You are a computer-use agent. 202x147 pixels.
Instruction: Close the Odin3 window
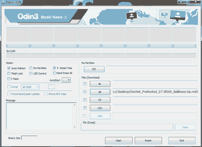(x=196, y=2)
